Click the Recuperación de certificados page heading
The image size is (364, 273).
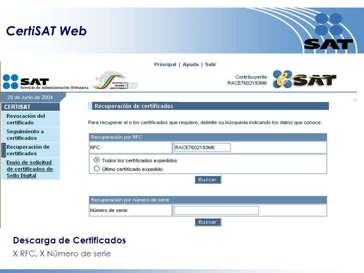pos(134,106)
